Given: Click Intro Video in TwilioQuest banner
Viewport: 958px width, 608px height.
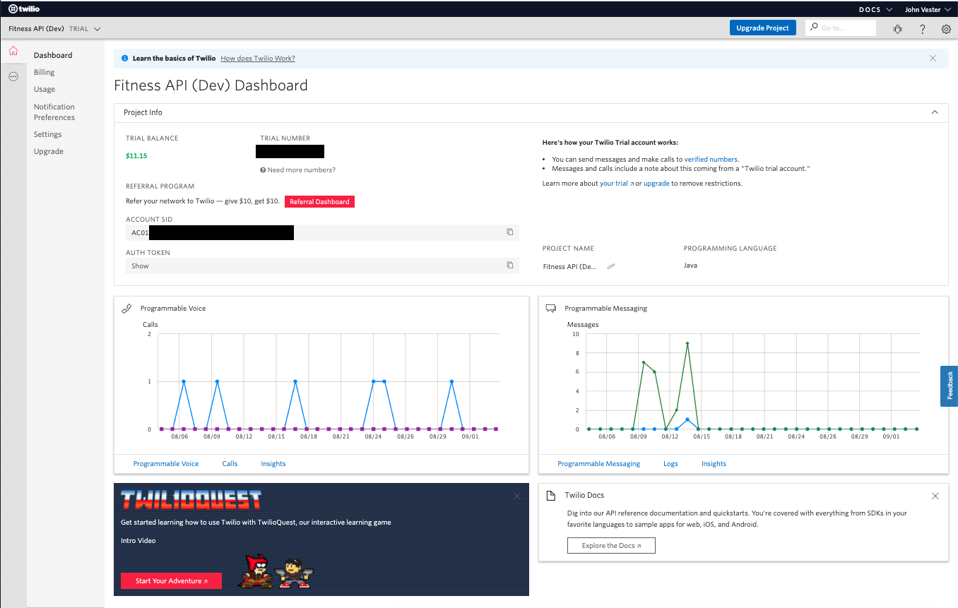Looking at the screenshot, I should [x=138, y=540].
